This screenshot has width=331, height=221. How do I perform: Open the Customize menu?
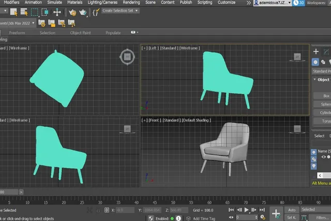click(x=227, y=2)
